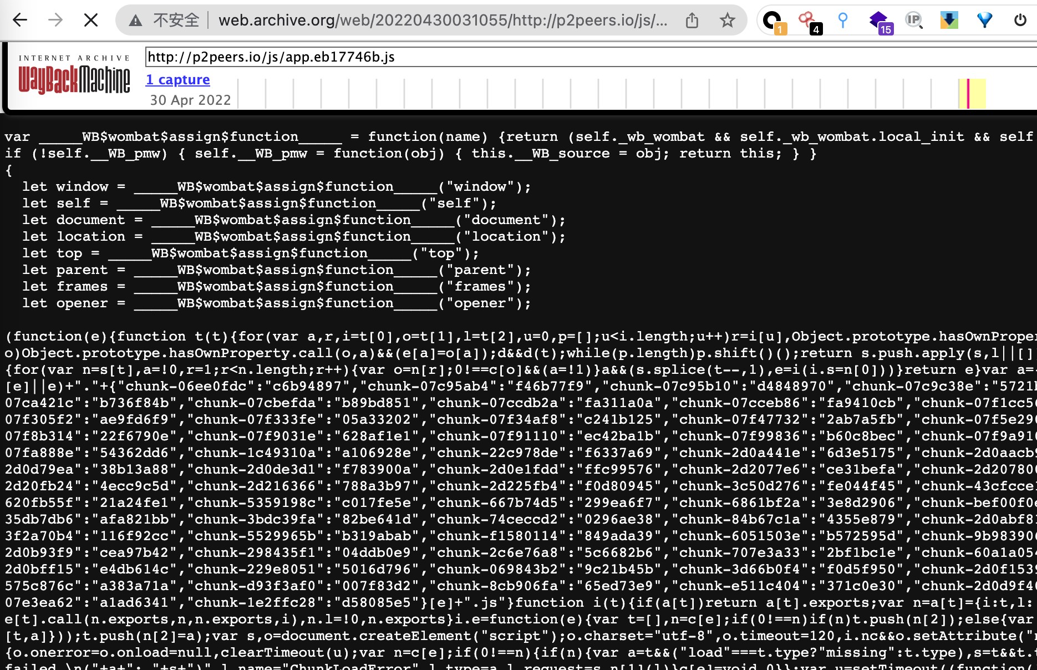The height and width of the screenshot is (670, 1037).
Task: Bookmark this page with star icon
Action: [727, 21]
